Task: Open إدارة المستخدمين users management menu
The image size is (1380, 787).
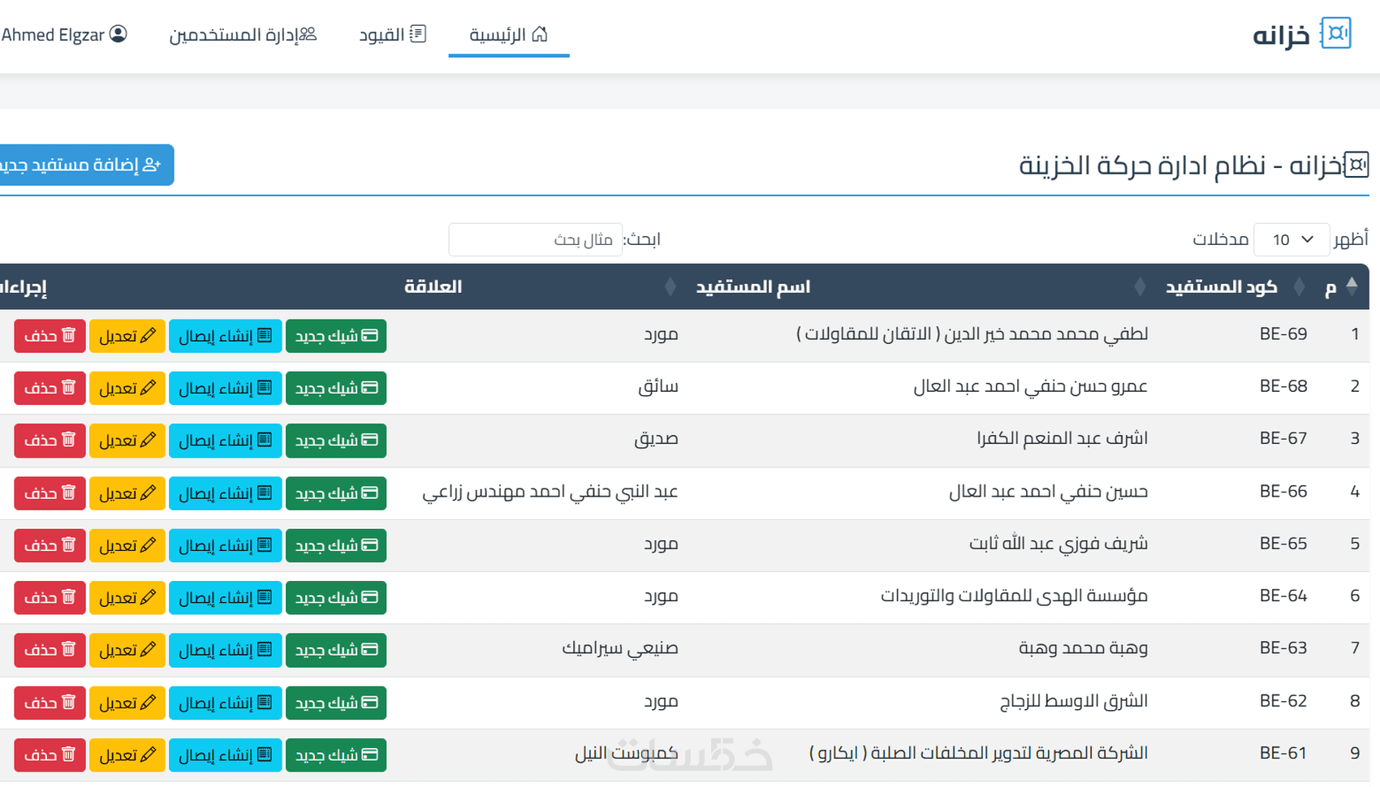Action: click(x=243, y=35)
